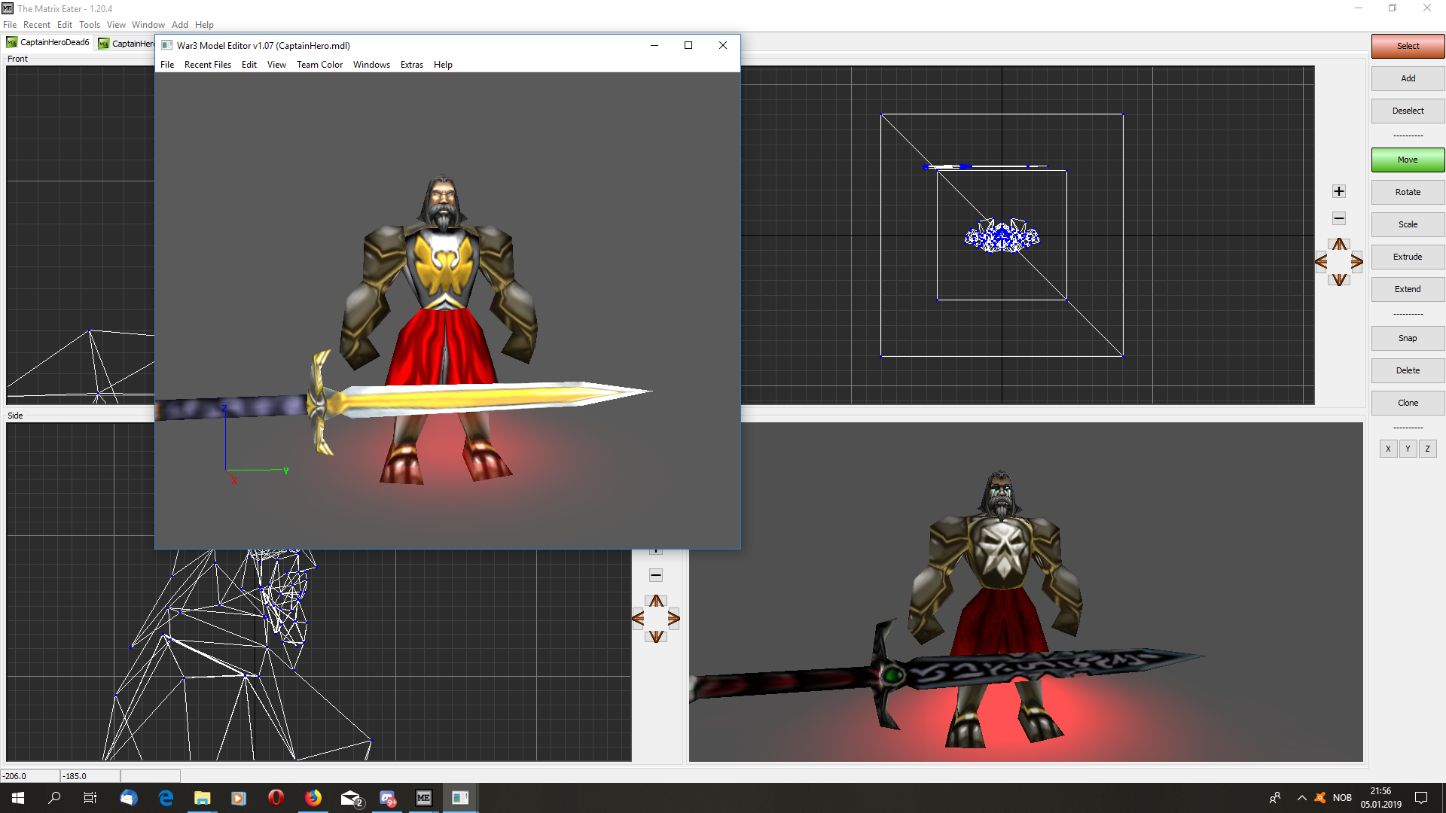Switch to War3 Model Editor taskbar icon
Screen dimensions: 1446x813
[460, 798]
